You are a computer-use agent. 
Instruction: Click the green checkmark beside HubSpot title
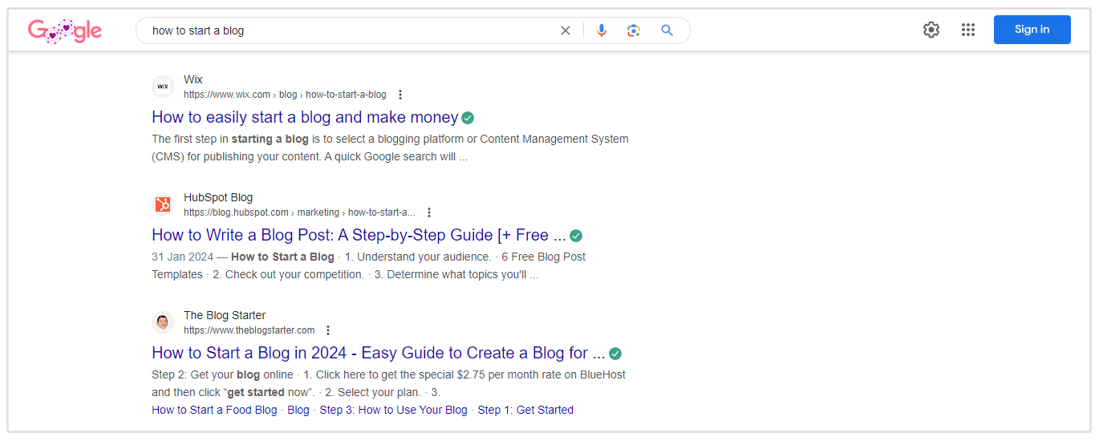576,236
